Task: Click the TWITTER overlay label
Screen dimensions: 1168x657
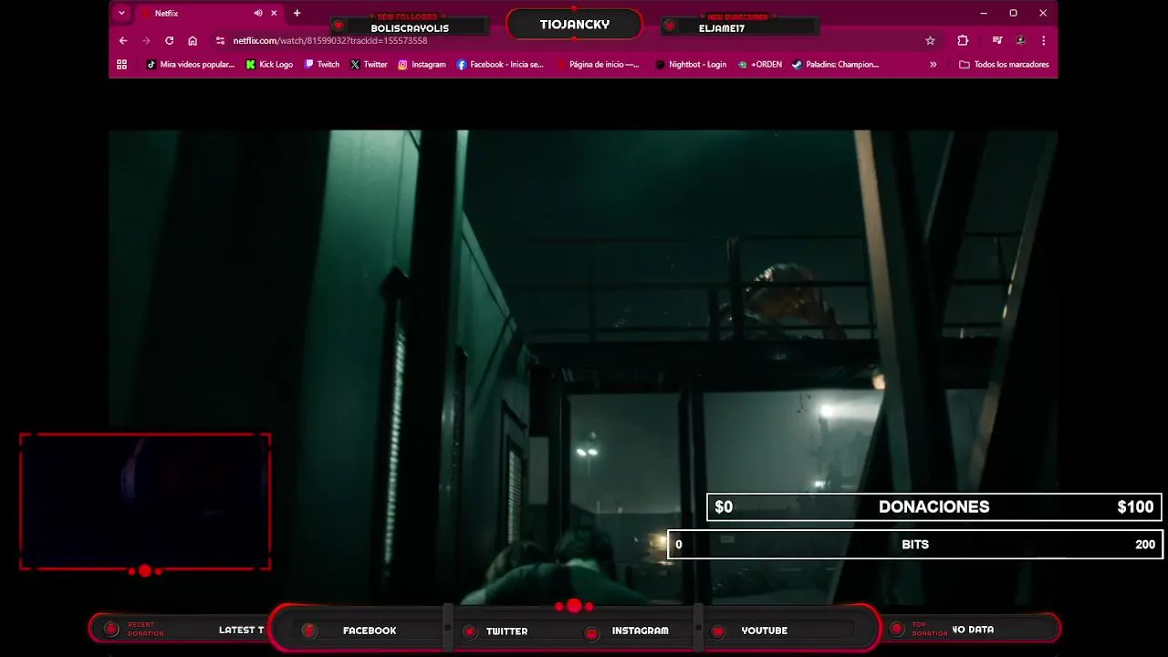Action: tap(506, 631)
